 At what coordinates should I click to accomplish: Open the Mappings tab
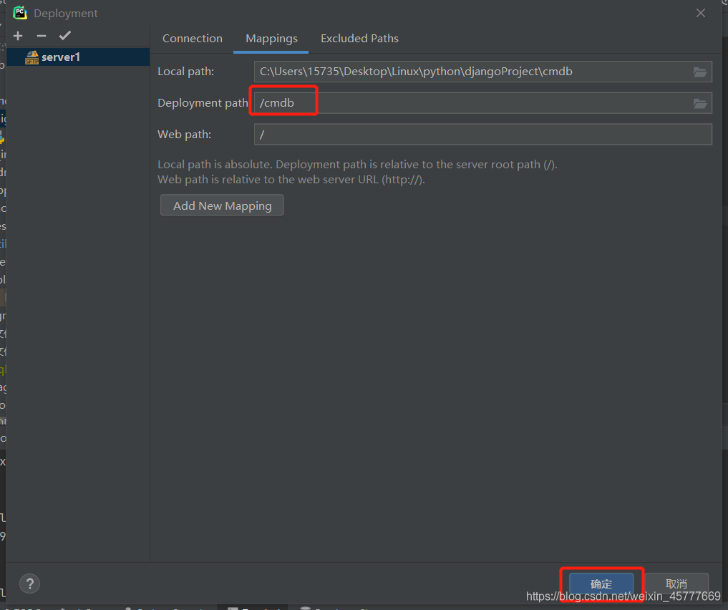point(271,39)
